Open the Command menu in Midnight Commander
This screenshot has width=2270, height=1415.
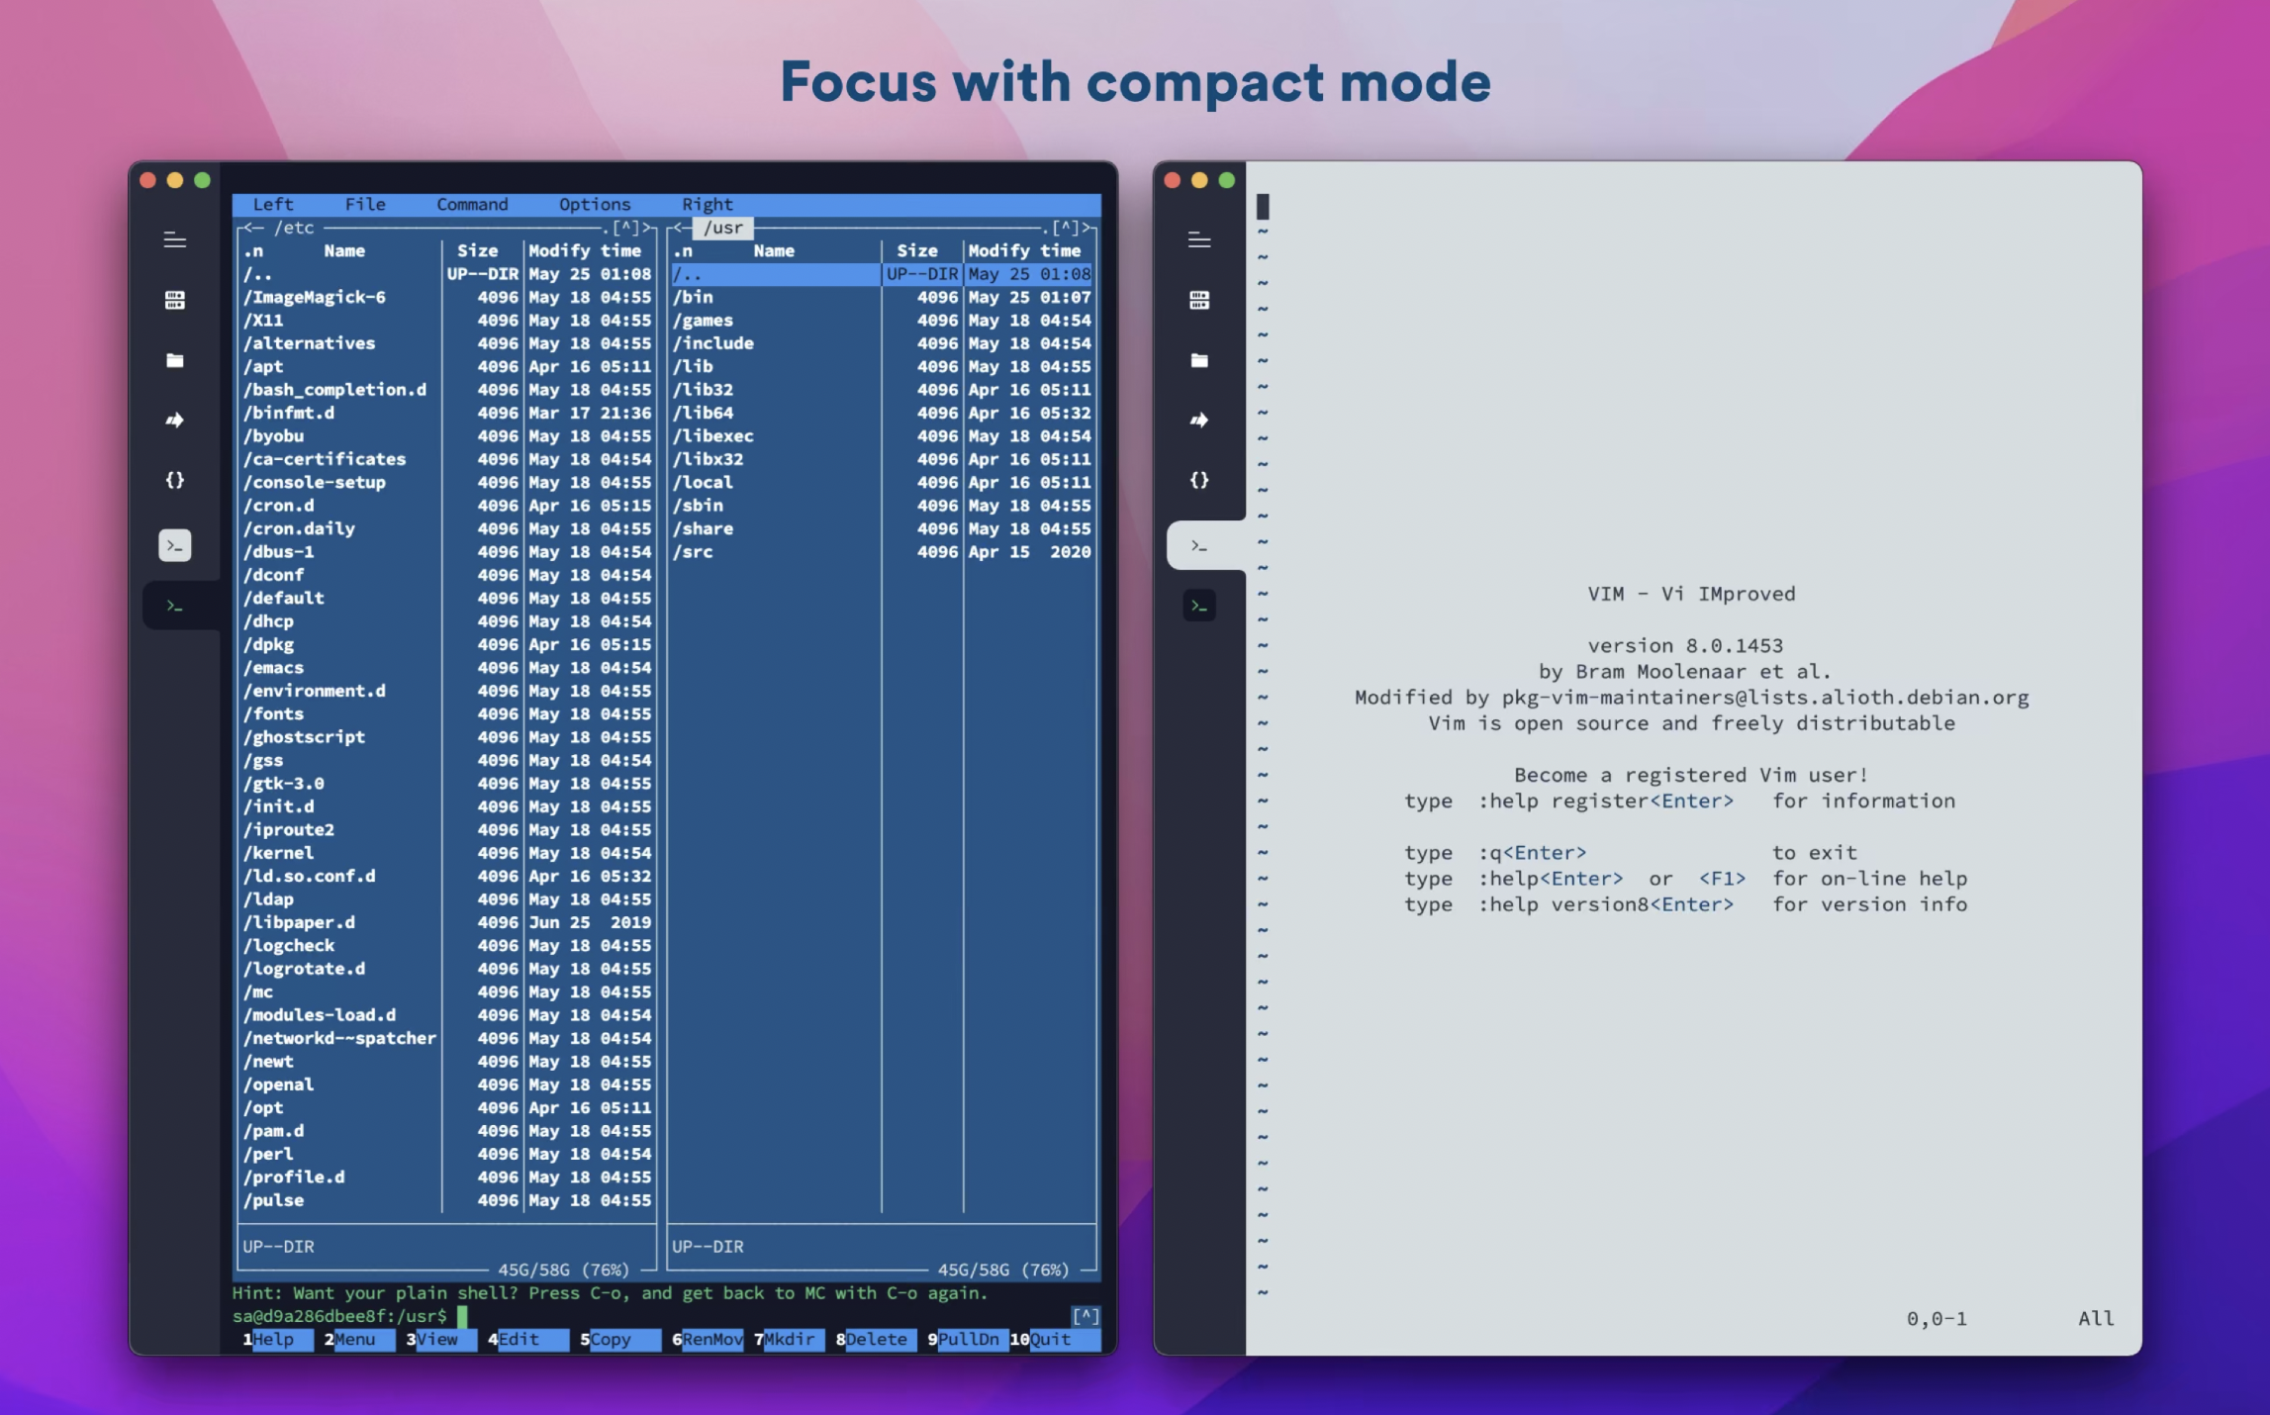[x=472, y=205]
